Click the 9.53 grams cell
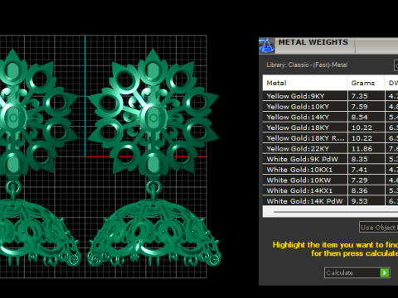The height and width of the screenshot is (298, 398). (x=366, y=201)
